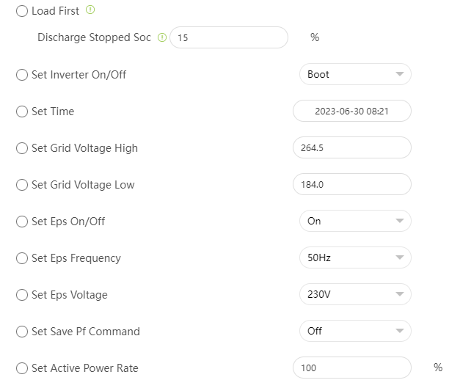Viewport: 460px width, 380px height.
Task: Click the date-time field showing 2023-06-30 08:21
Action: 351,111
